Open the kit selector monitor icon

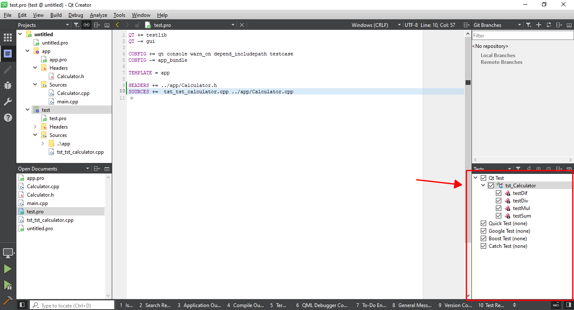(8, 253)
